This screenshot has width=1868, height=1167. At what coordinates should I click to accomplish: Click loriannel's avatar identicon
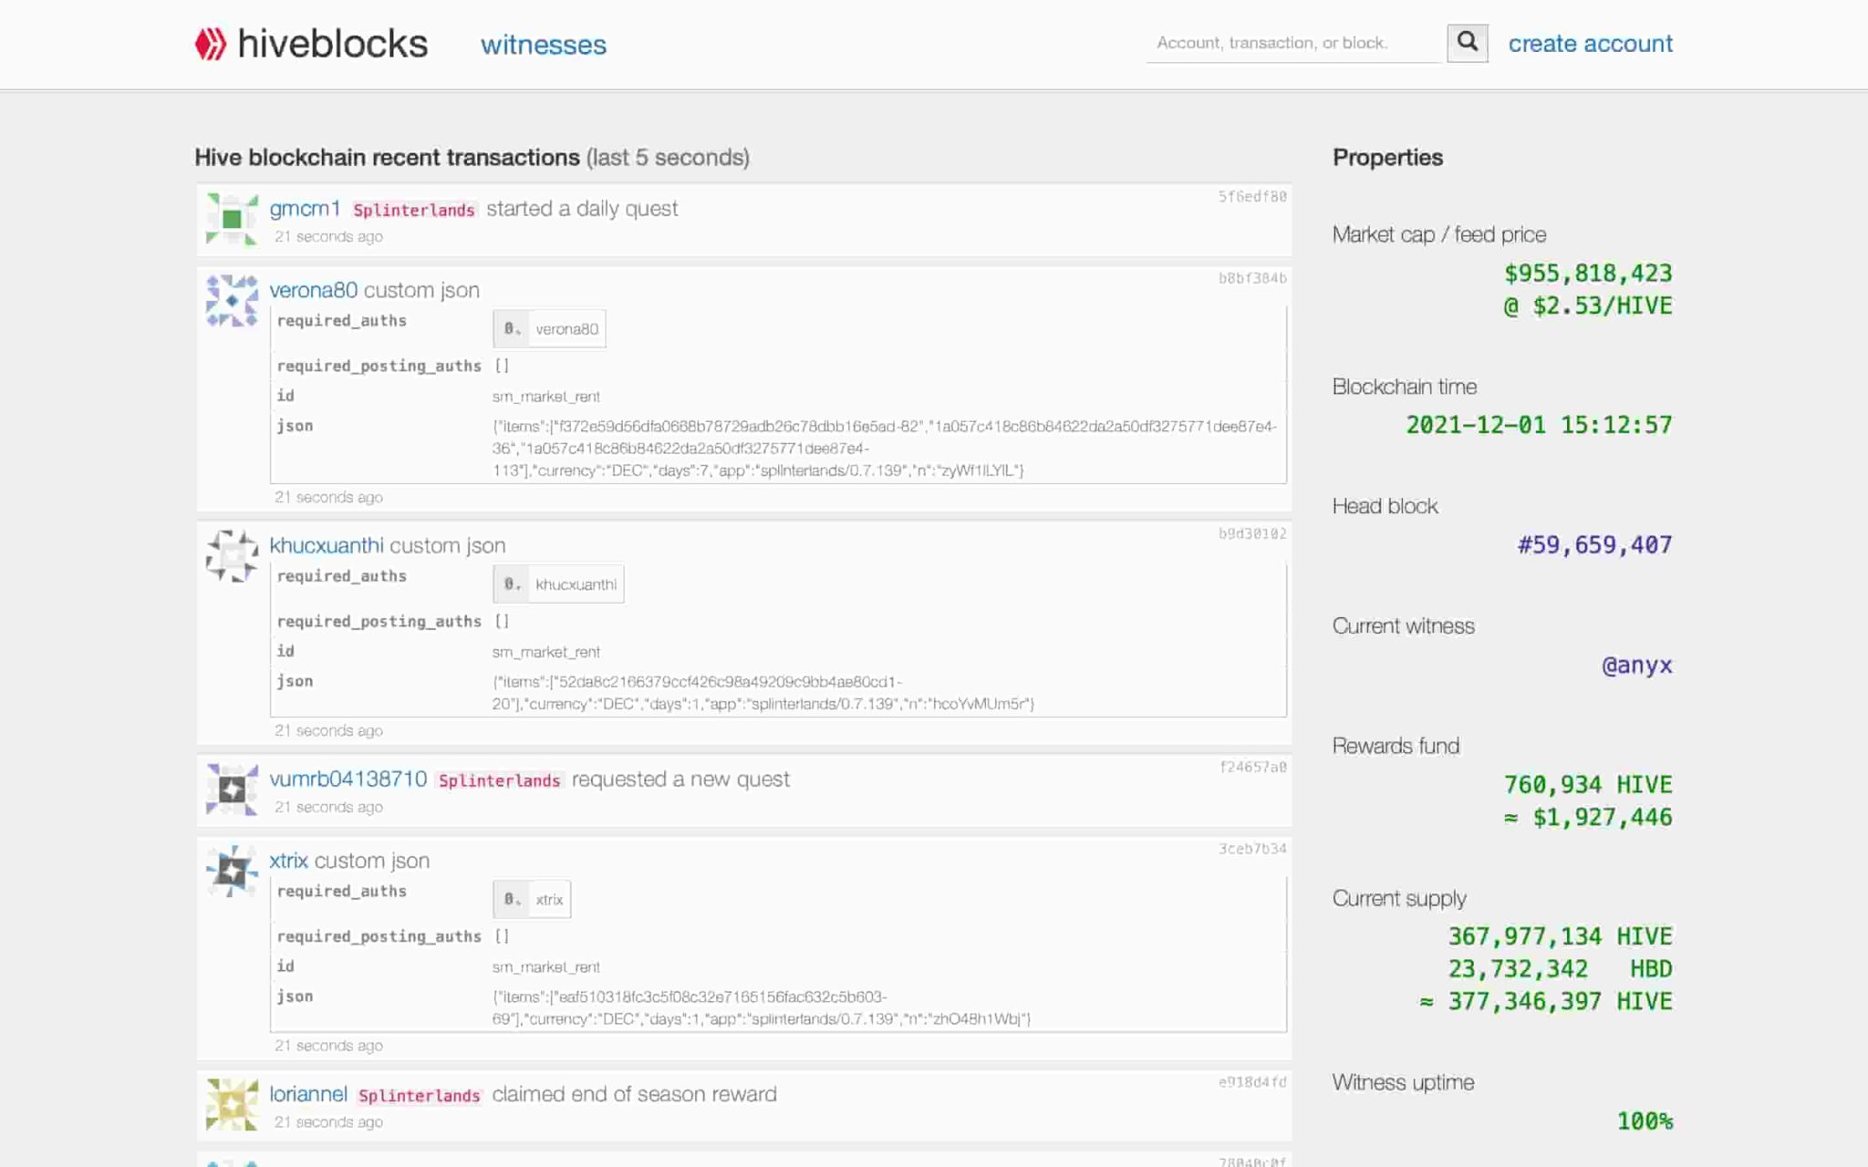pyautogui.click(x=232, y=1105)
